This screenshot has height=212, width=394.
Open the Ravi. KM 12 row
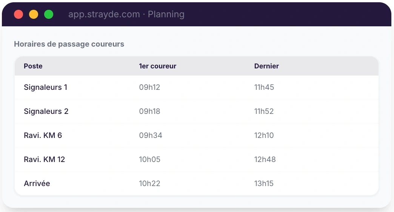44,159
